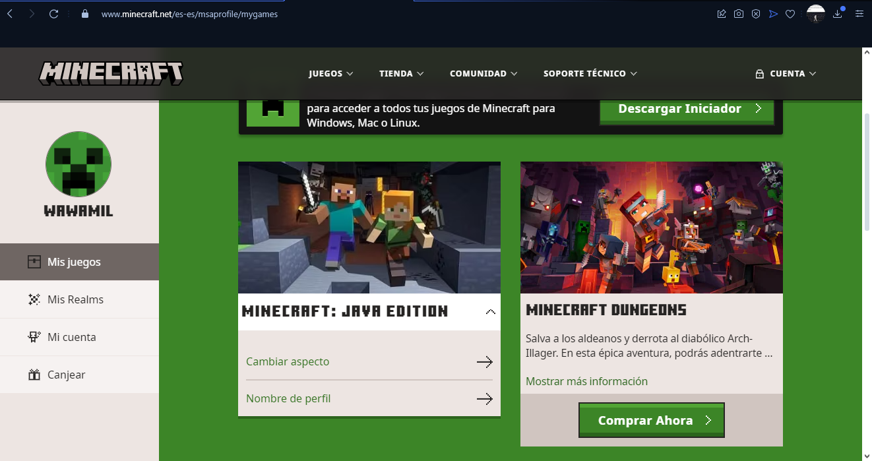
Task: Open the browser profile avatar
Action: click(816, 13)
